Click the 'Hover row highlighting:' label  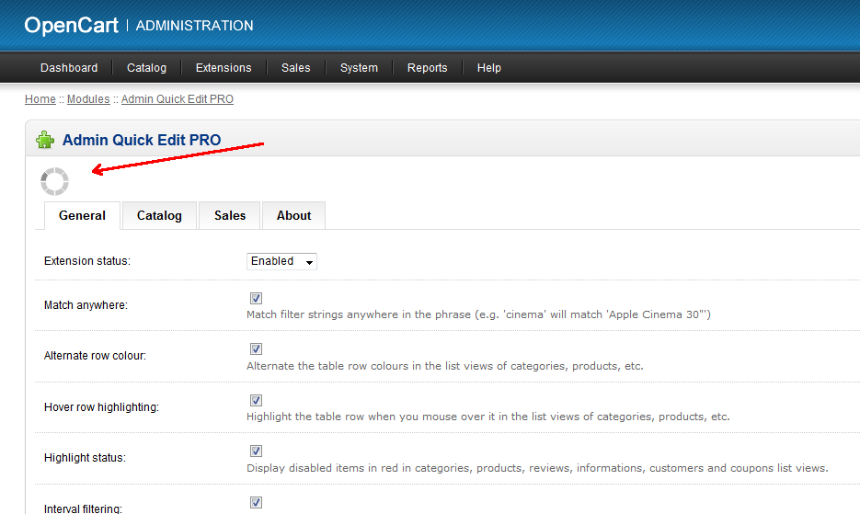(x=101, y=407)
